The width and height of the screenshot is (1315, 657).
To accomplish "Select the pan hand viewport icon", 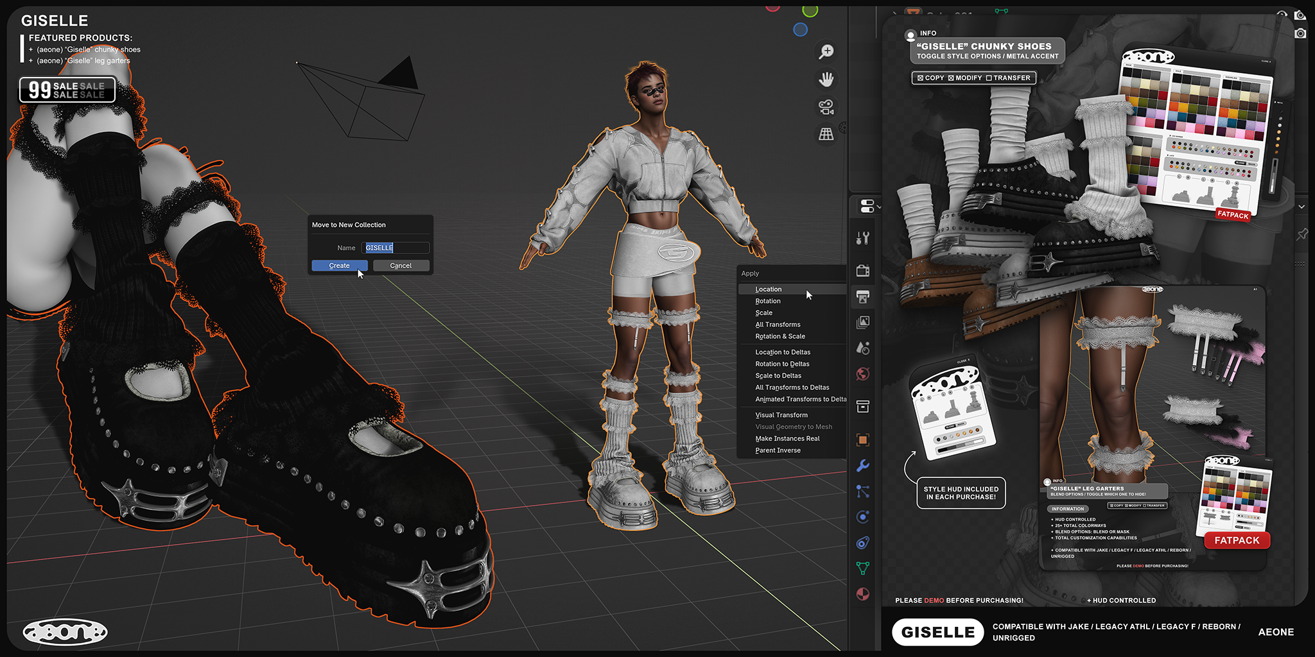I will [826, 80].
